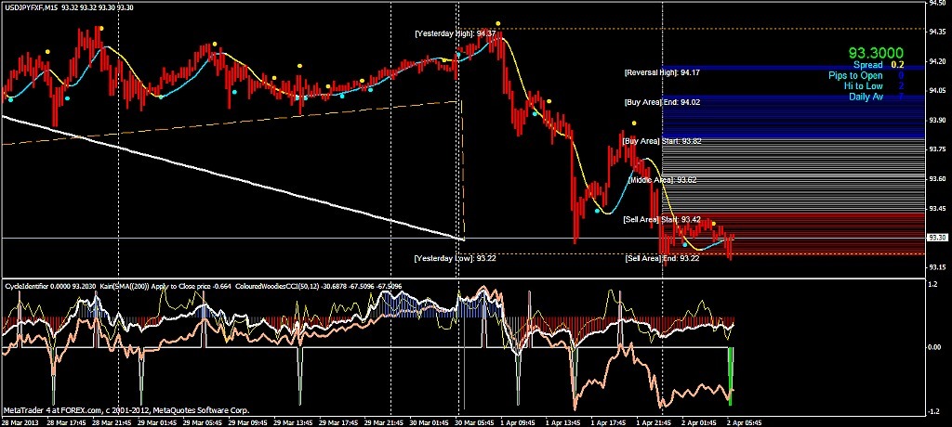Click the 29 Mar 09:45 time label
Viewport: 952px width, 427px height.
click(246, 422)
